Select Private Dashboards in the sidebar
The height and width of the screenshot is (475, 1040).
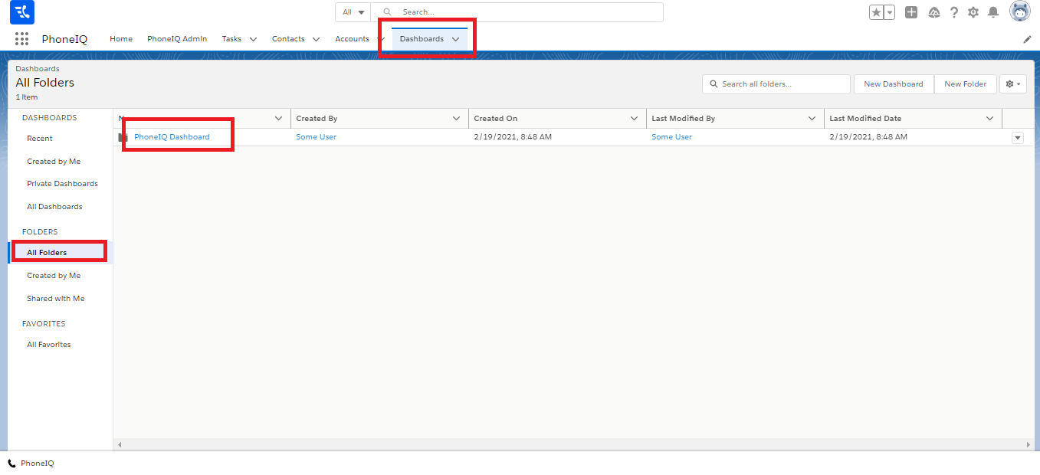[62, 184]
